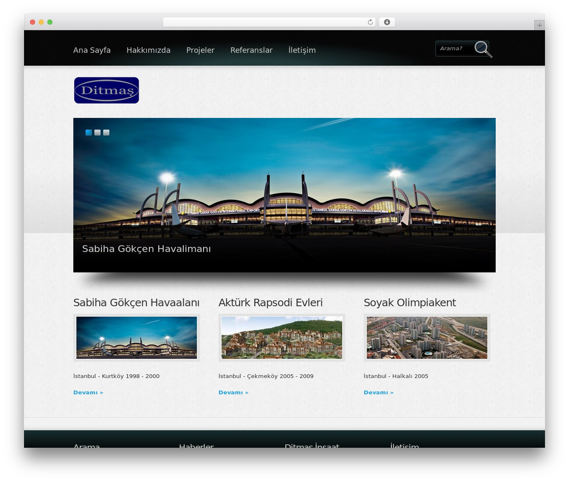Click Devamı under Soyak Olimpiakent
The image size is (569, 482).
(x=379, y=393)
